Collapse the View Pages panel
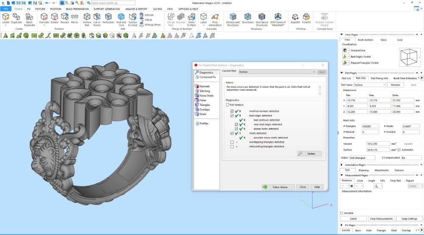The width and height of the screenshot is (424, 235). 342,35
